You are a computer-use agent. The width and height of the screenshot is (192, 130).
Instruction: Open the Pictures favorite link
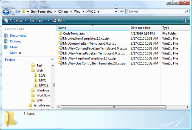(x=16, y=41)
